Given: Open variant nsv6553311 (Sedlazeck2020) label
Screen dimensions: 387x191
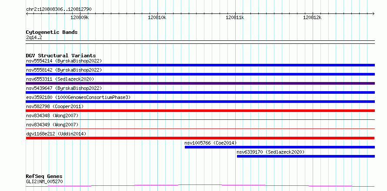Looking at the screenshot, I should tap(60, 79).
